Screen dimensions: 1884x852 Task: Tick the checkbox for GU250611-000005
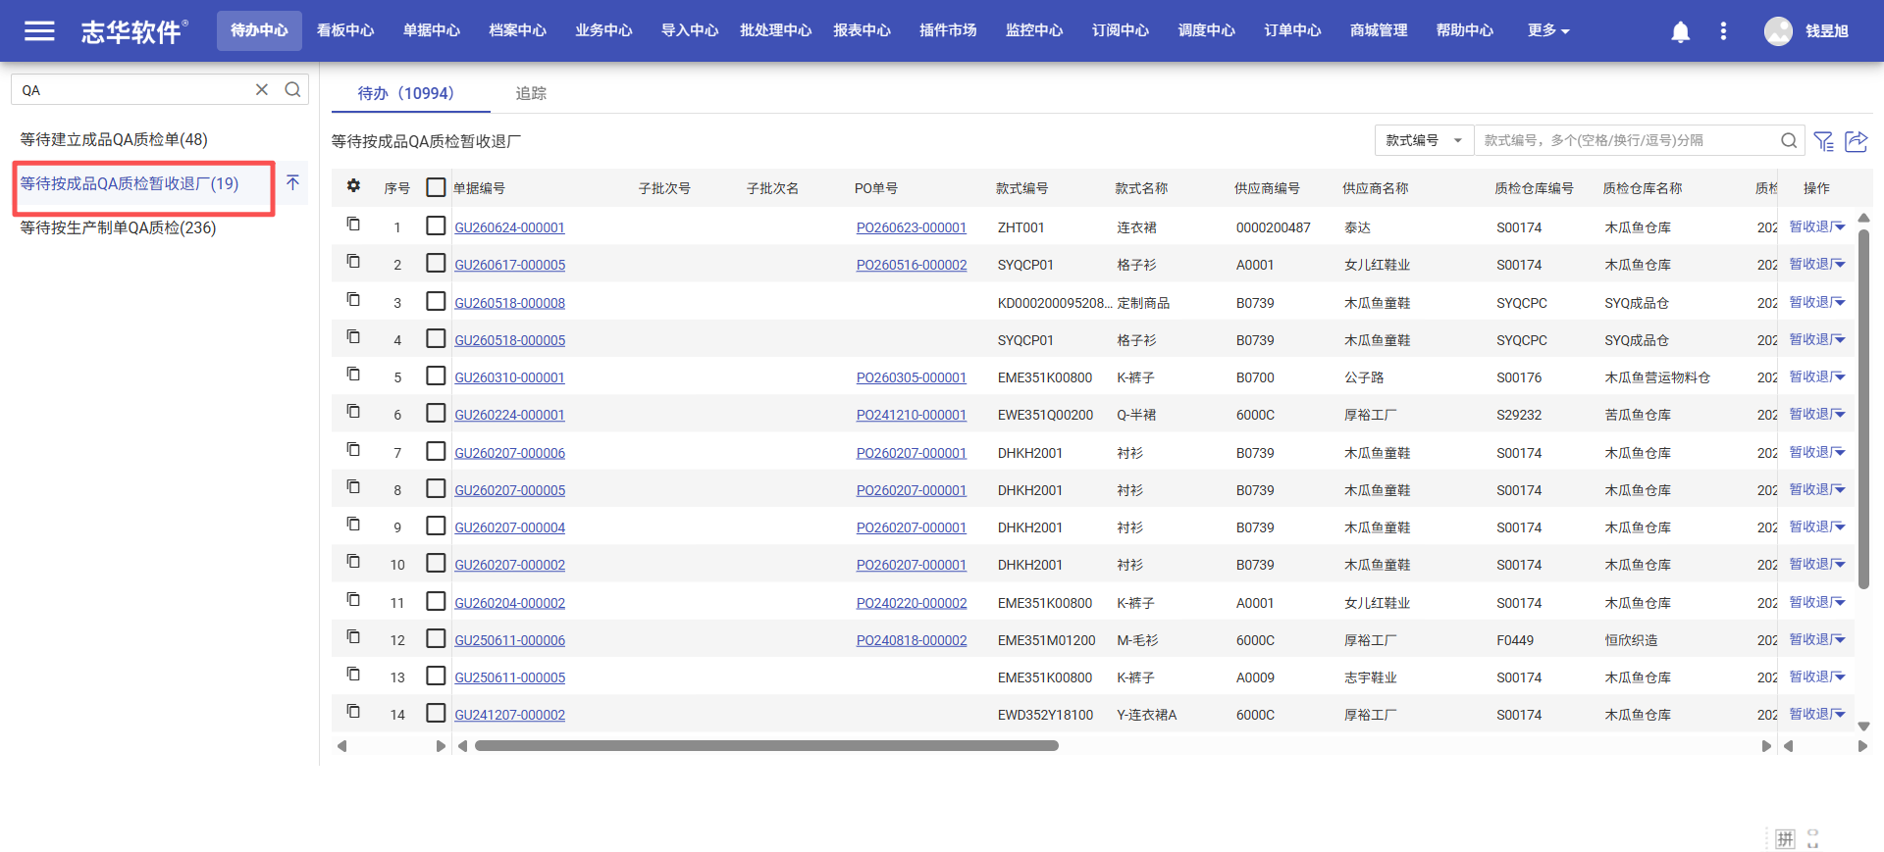436,676
